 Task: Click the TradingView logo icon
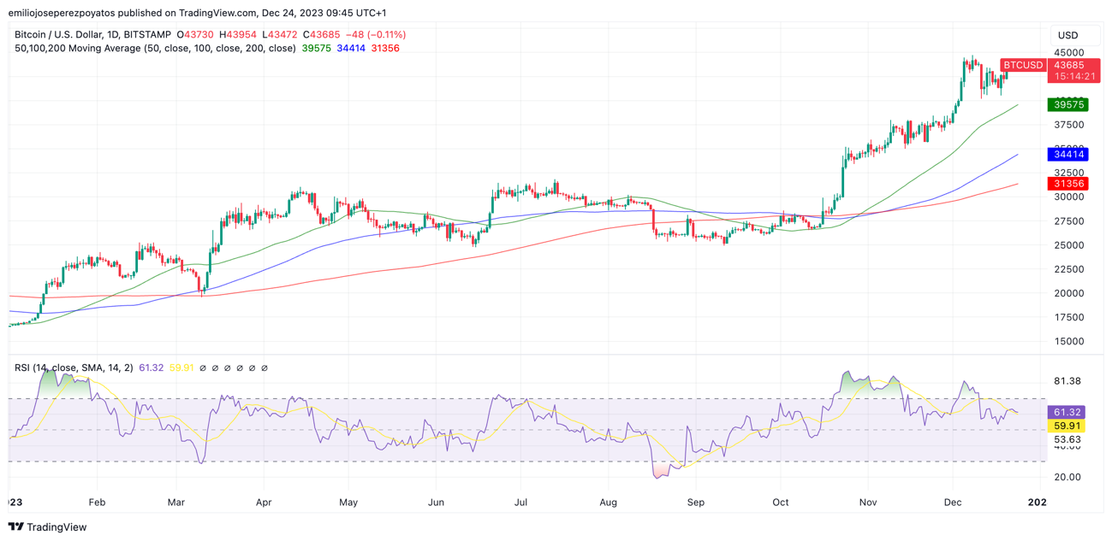pyautogui.click(x=15, y=527)
